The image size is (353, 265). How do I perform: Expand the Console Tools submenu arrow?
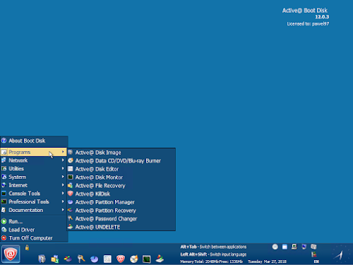63,193
